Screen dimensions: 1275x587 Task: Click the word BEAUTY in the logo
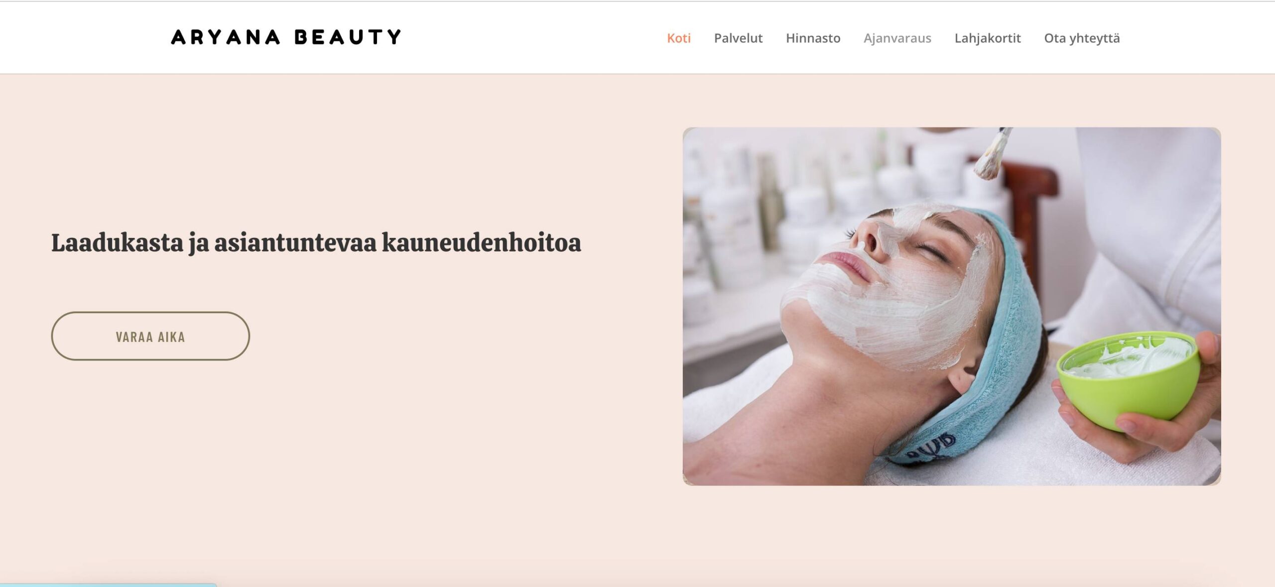(348, 37)
